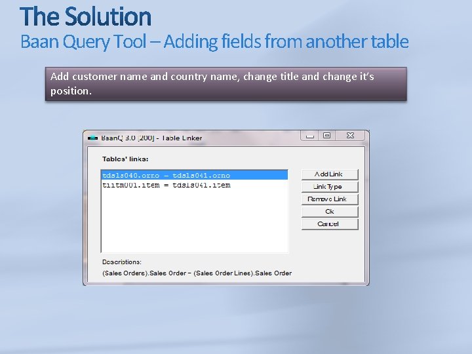Image resolution: width=472 pixels, height=354 pixels.
Task: Minimize the Table Linker window
Action: 309,136
